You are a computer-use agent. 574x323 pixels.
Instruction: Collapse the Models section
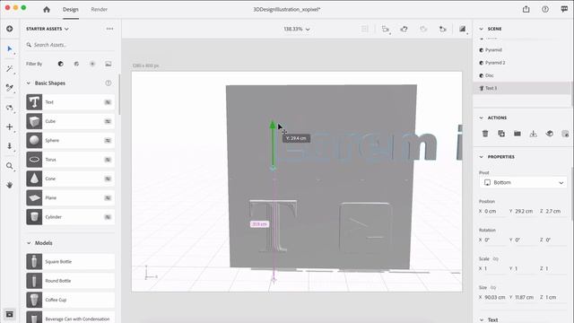[29, 243]
